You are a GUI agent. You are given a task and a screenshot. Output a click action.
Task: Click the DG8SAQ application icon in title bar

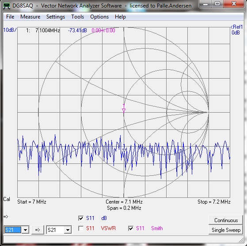point(7,6)
